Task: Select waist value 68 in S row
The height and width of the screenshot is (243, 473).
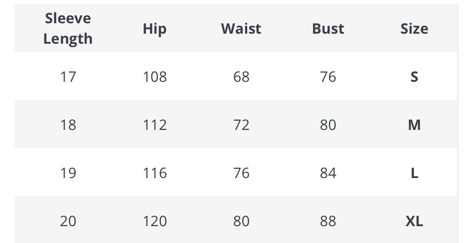Action: tap(241, 77)
